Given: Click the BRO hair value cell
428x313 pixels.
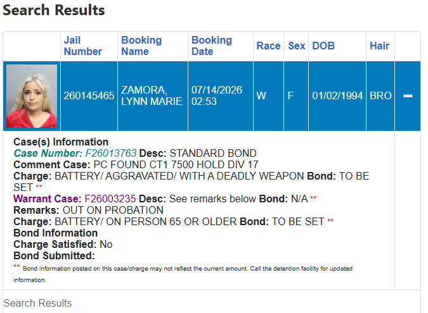Looking at the screenshot, I should 380,96.
